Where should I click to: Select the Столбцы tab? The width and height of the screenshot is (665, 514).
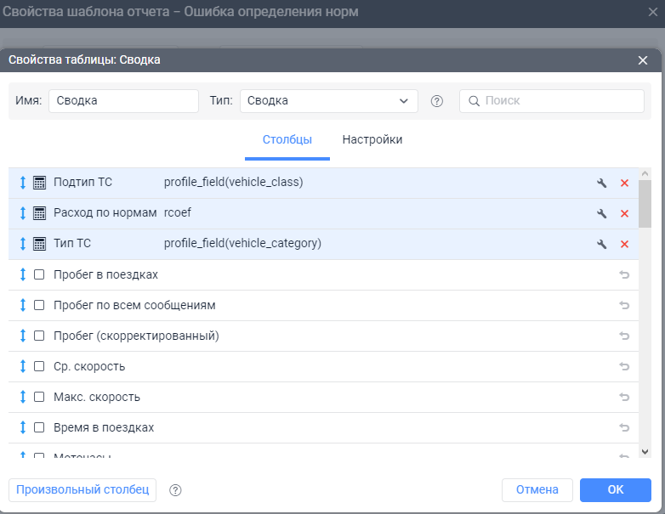tap(287, 139)
